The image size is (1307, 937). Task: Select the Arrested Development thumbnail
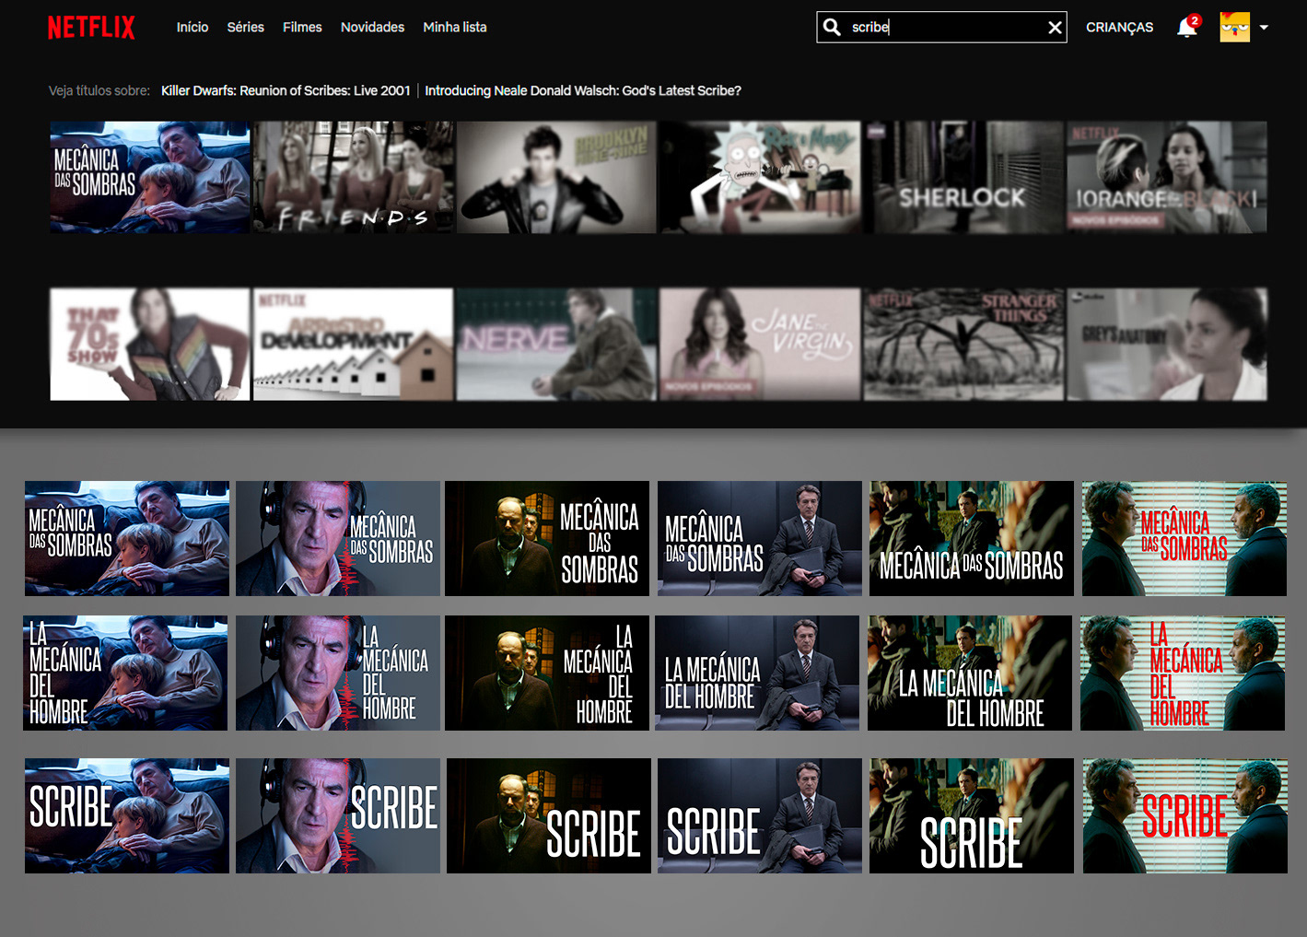[x=354, y=345]
